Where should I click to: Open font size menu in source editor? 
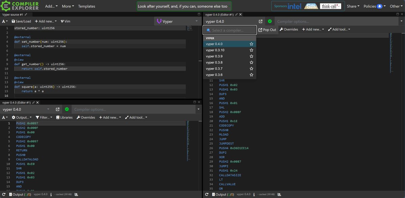(5, 21)
